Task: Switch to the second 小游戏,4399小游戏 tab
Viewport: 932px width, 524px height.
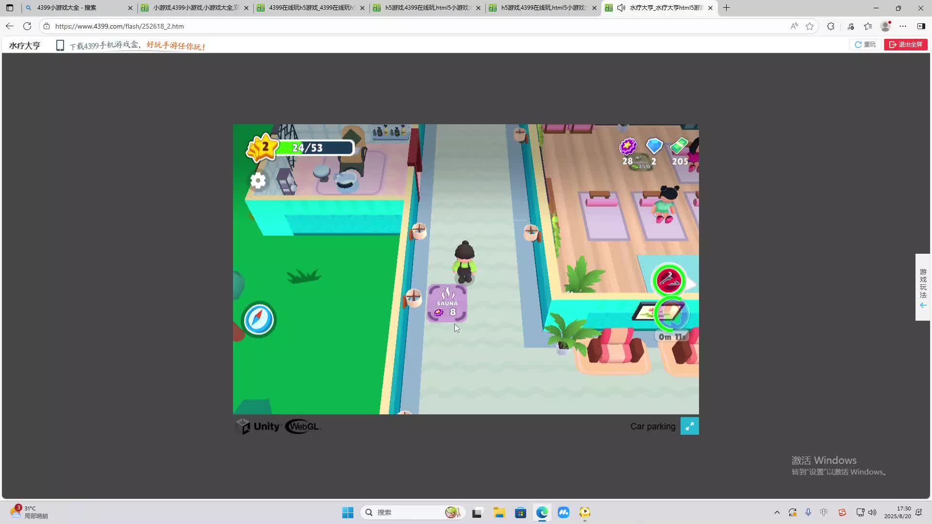Action: point(194,8)
